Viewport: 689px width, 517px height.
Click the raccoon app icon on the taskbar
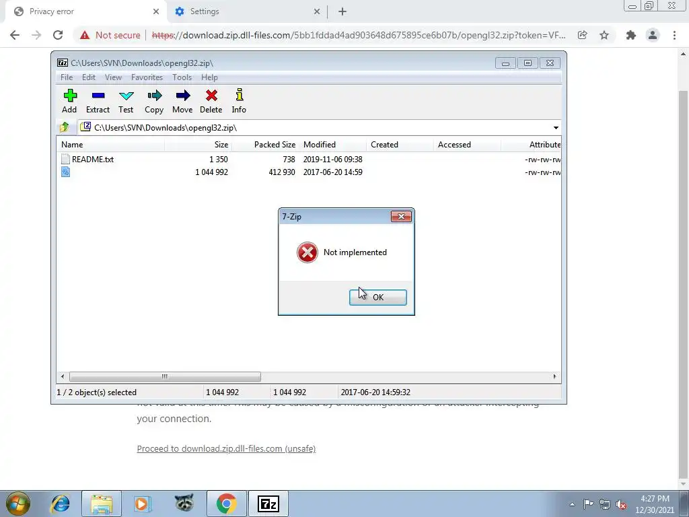pyautogui.click(x=184, y=503)
